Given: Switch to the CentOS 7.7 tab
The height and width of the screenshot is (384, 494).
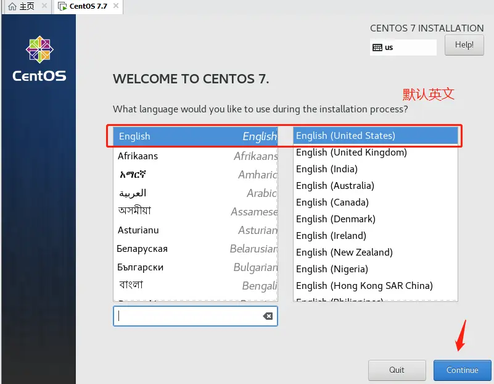Looking at the screenshot, I should pos(88,6).
